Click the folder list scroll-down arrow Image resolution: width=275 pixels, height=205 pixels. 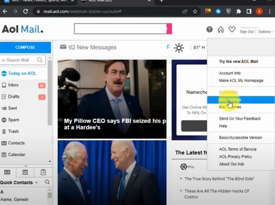coord(50,161)
